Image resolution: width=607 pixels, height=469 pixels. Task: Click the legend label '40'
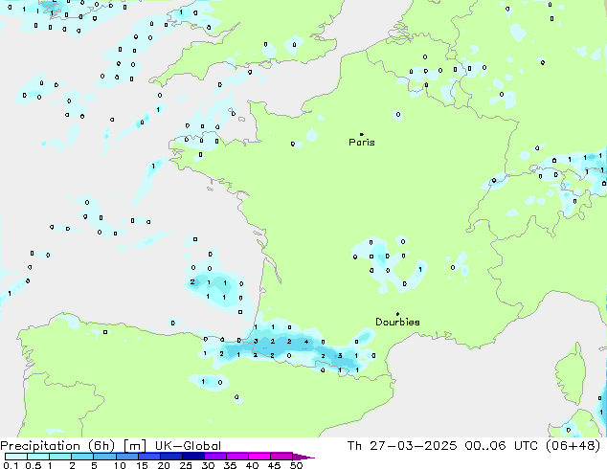pyautogui.click(x=252, y=465)
